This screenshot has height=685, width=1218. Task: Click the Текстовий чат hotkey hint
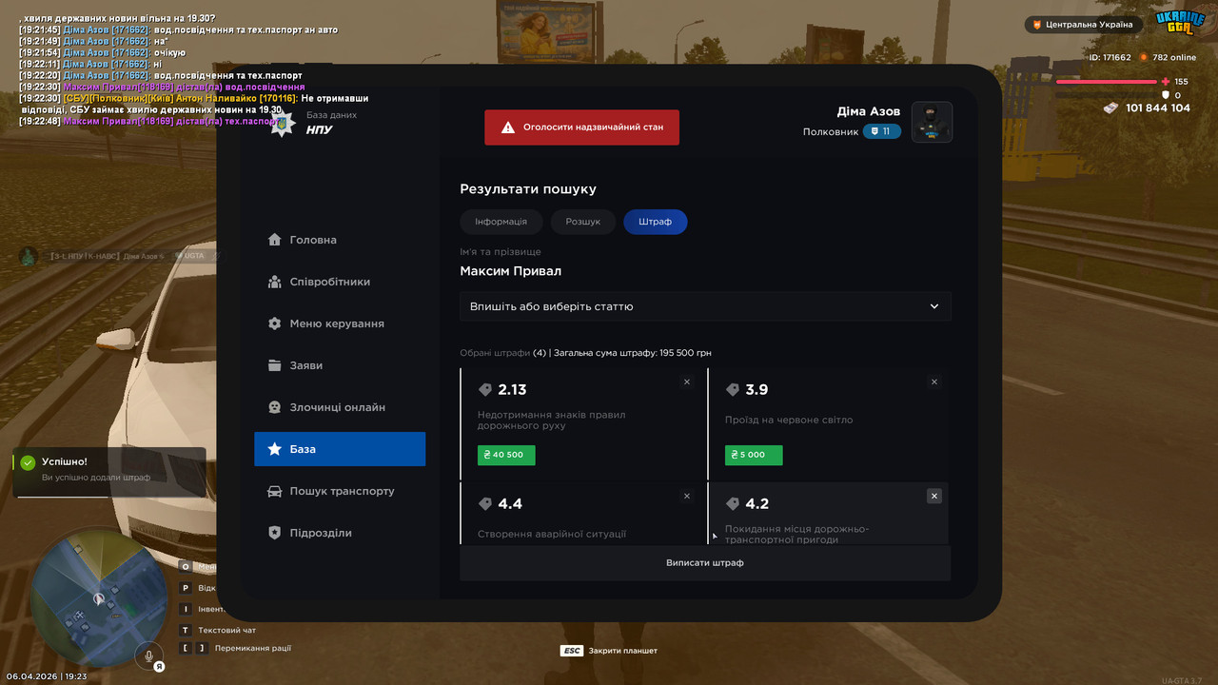[218, 630]
